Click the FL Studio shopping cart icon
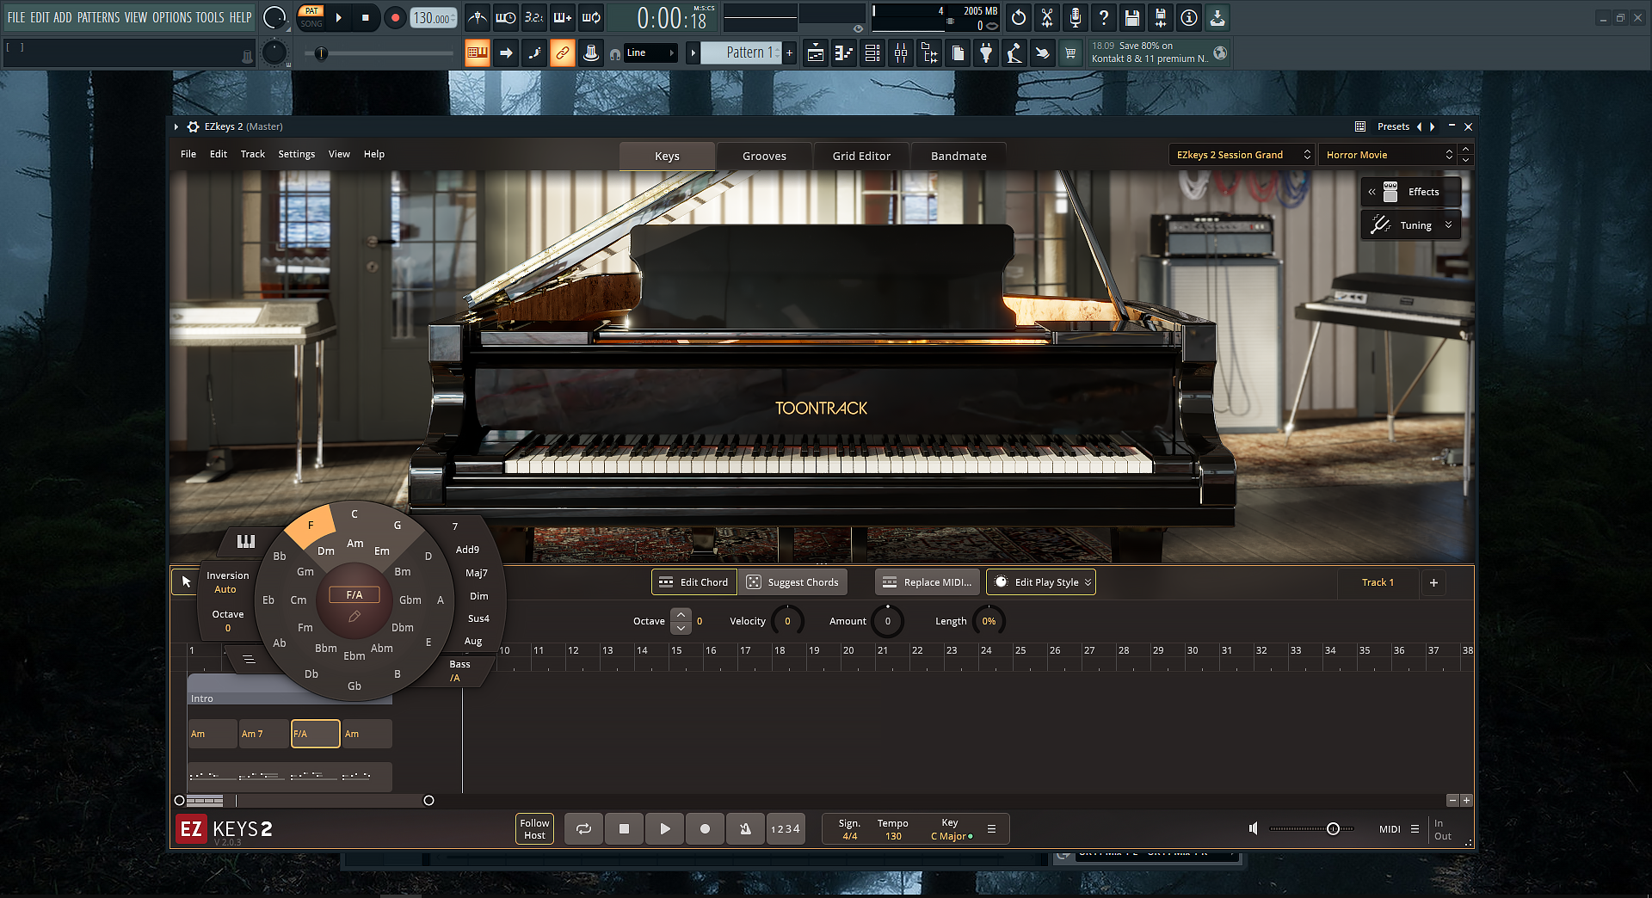 1070,53
